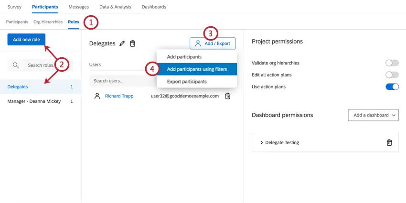Toggle Validate org hierarchies switch
The height and width of the screenshot is (203, 406).
(392, 63)
